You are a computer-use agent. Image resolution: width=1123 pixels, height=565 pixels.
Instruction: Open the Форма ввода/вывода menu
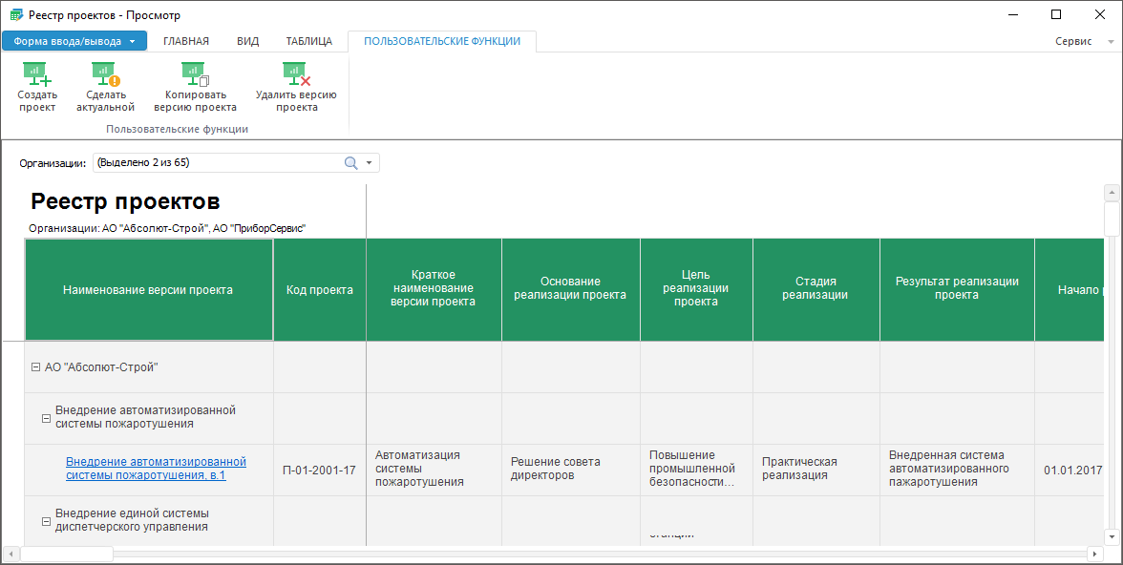click(x=74, y=41)
